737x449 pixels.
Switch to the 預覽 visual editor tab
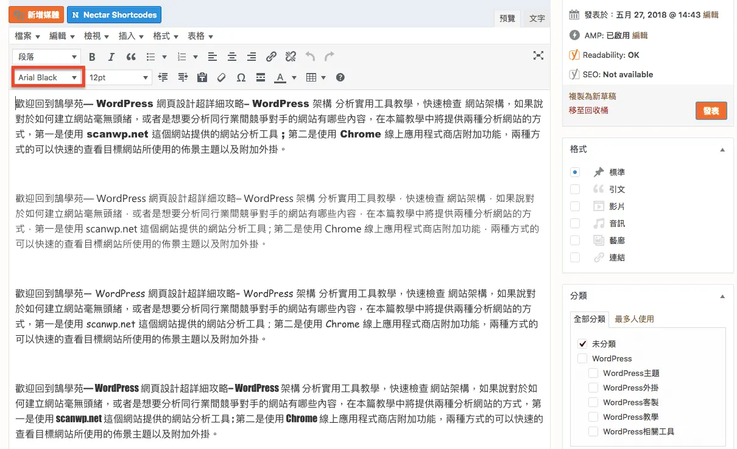(x=507, y=18)
